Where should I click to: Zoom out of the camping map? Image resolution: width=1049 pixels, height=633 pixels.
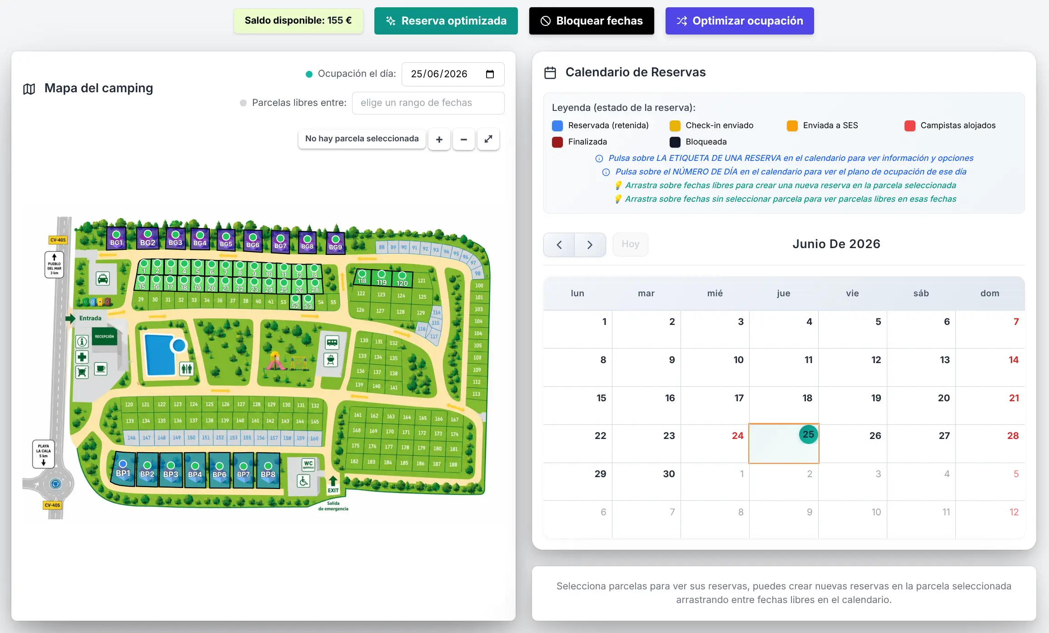[463, 139]
